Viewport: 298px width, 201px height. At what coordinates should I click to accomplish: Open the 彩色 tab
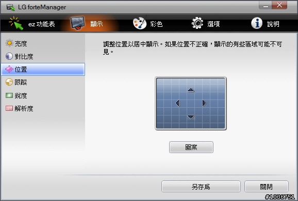(147, 24)
